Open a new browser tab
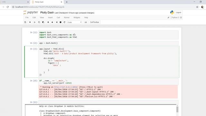 [67, 2]
